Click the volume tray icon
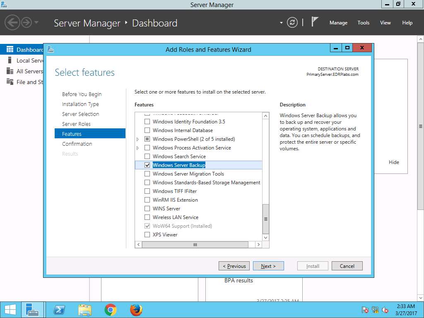Viewport: 424px width, 318px height. coord(385,310)
